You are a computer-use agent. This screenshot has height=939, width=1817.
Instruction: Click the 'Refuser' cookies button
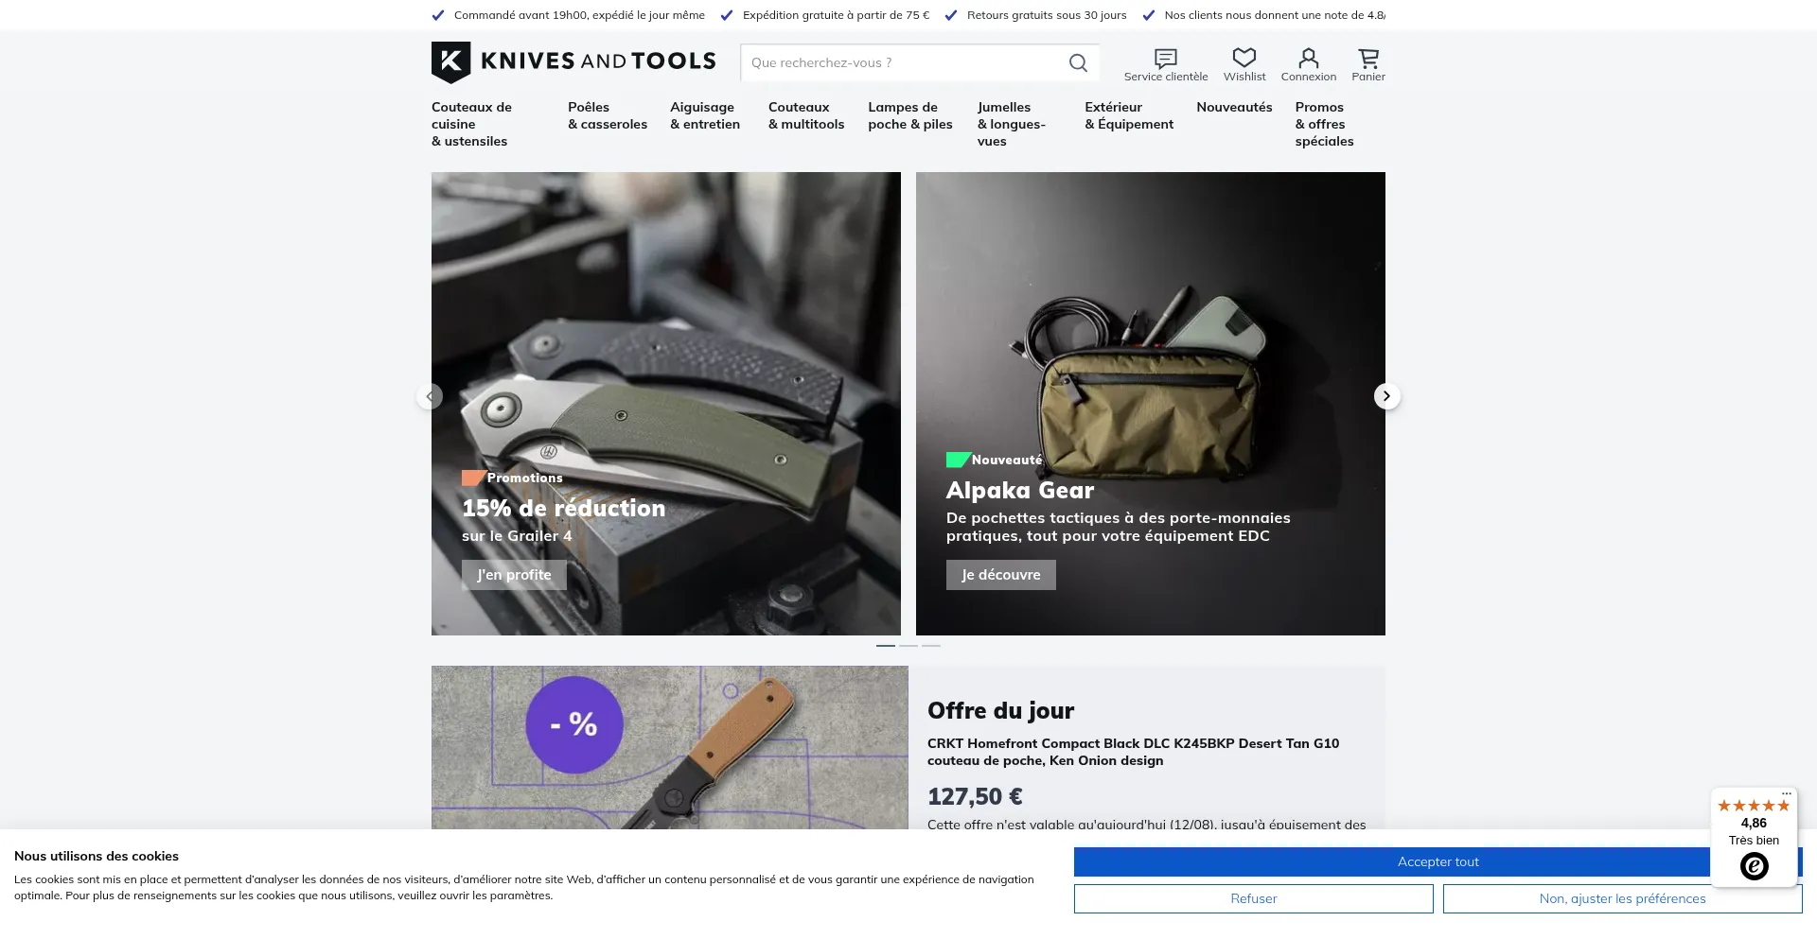pyautogui.click(x=1254, y=898)
